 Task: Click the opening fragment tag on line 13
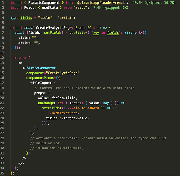point(20,63)
